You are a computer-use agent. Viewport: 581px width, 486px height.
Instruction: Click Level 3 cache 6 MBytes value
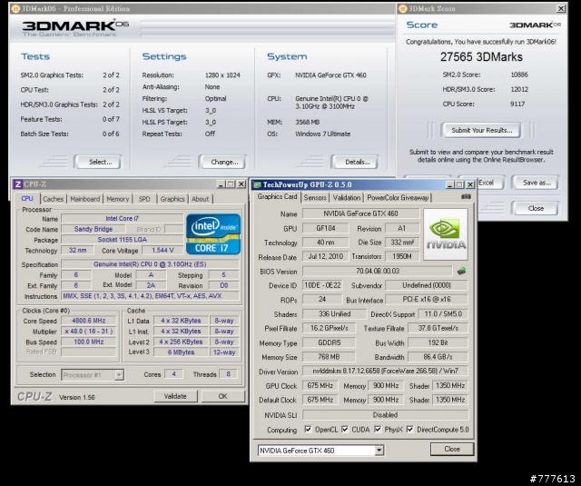pos(181,352)
